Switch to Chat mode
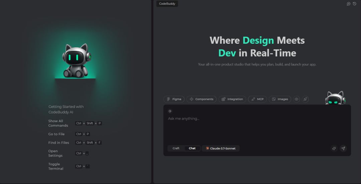Viewport: 361px width, 184px height. pos(192,148)
